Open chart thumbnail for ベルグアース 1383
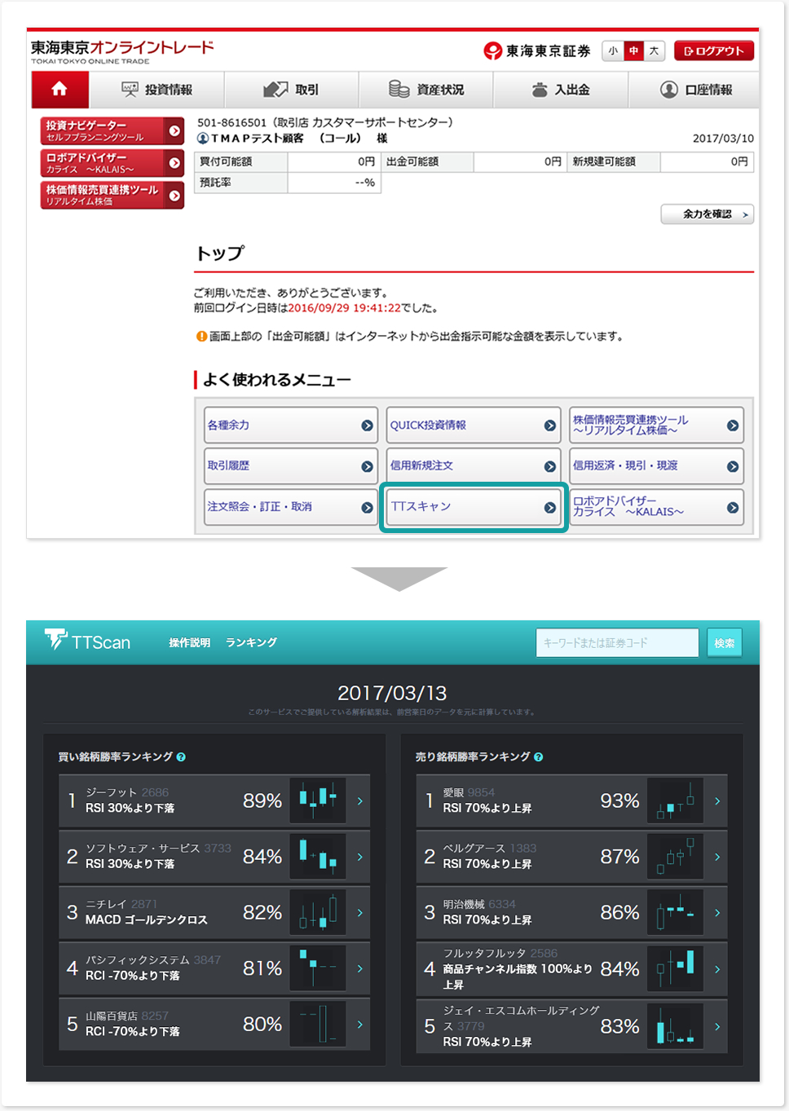Image resolution: width=789 pixels, height=1111 pixels. (675, 857)
